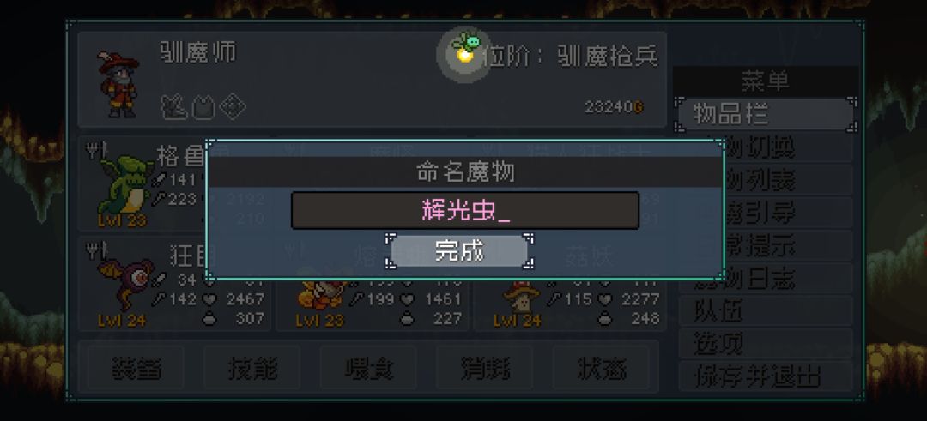This screenshot has height=421, width=927.
Task: Confirm the name with 完成 button
Action: tap(459, 251)
